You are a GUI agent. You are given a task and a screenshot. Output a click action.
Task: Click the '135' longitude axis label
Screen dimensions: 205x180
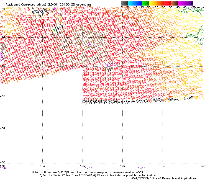point(203,166)
